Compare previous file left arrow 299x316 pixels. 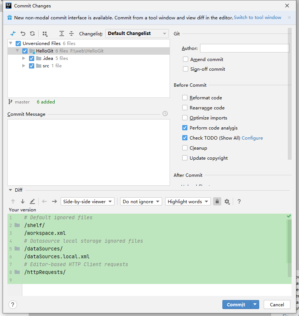coord(45,201)
